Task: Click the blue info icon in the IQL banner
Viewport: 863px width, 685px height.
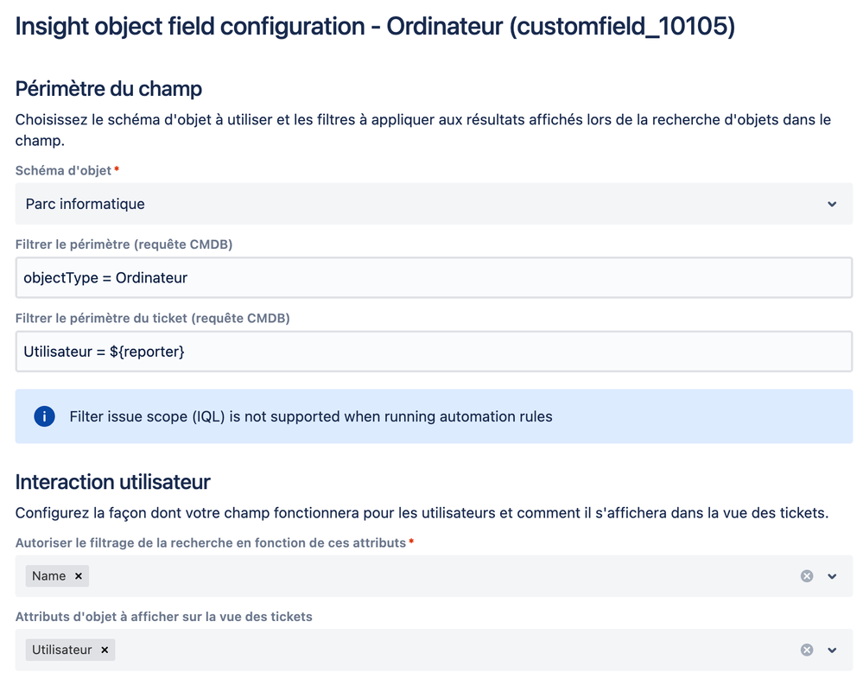Action: tap(44, 416)
